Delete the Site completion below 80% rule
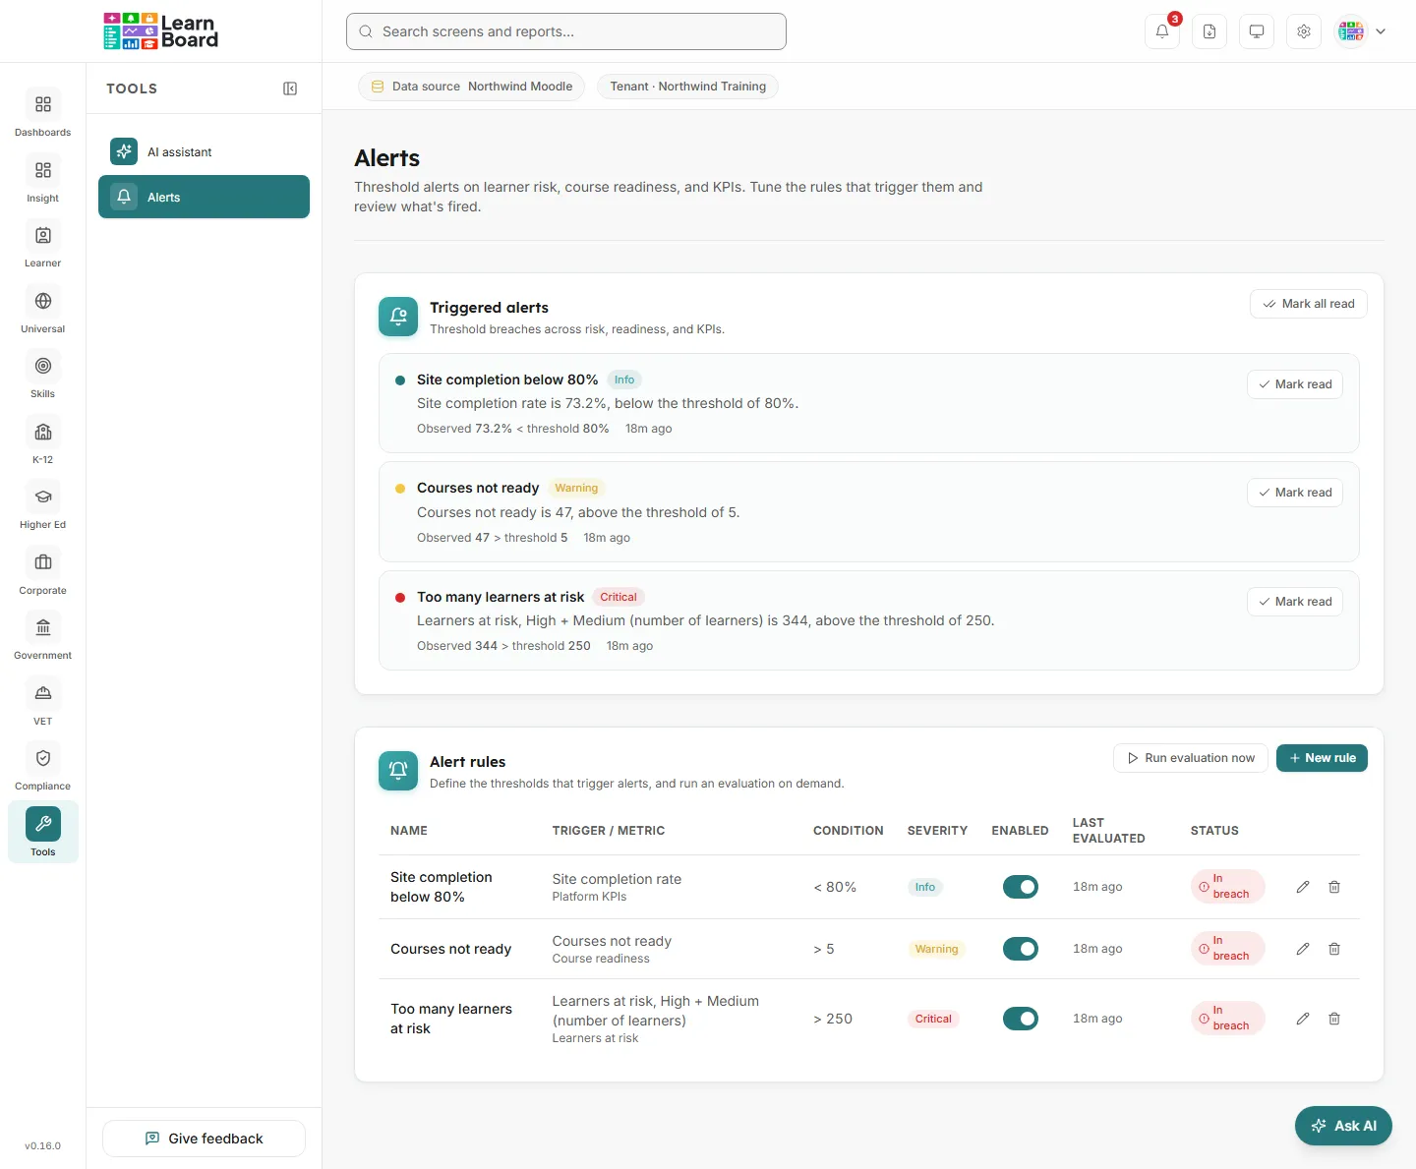Image resolution: width=1416 pixels, height=1169 pixels. pos(1334,887)
